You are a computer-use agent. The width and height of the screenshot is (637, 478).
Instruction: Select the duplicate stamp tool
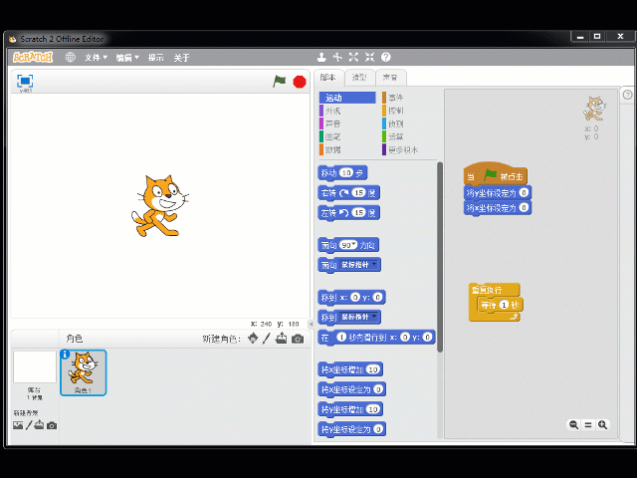tap(321, 58)
